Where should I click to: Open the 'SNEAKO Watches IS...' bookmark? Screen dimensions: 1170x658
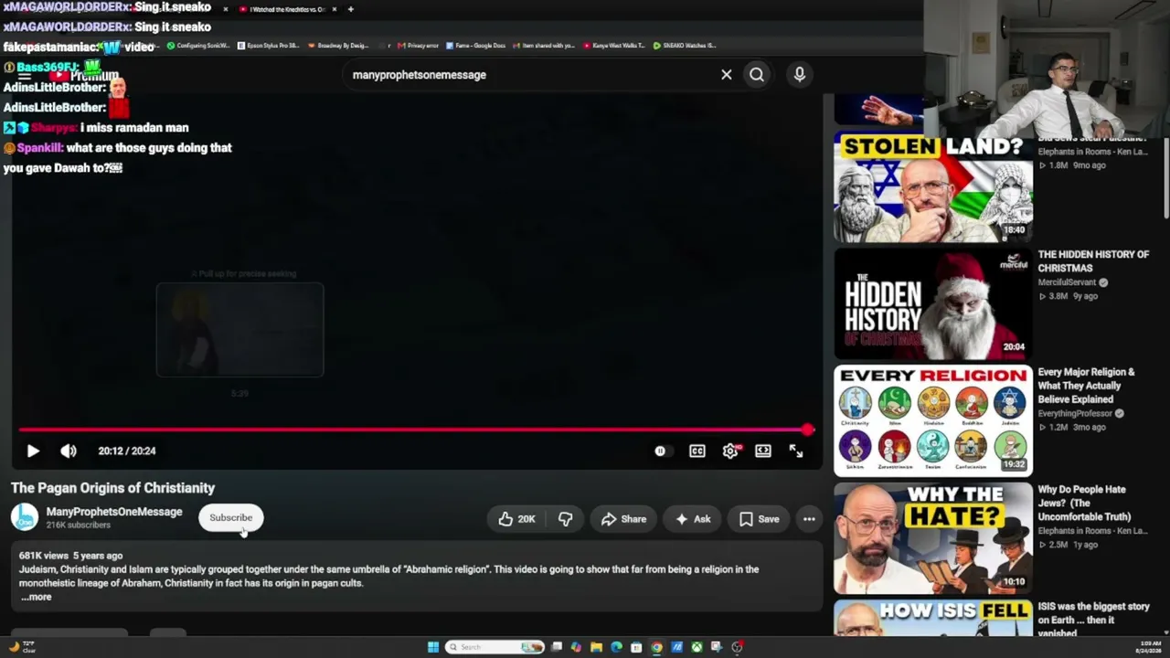click(685, 45)
